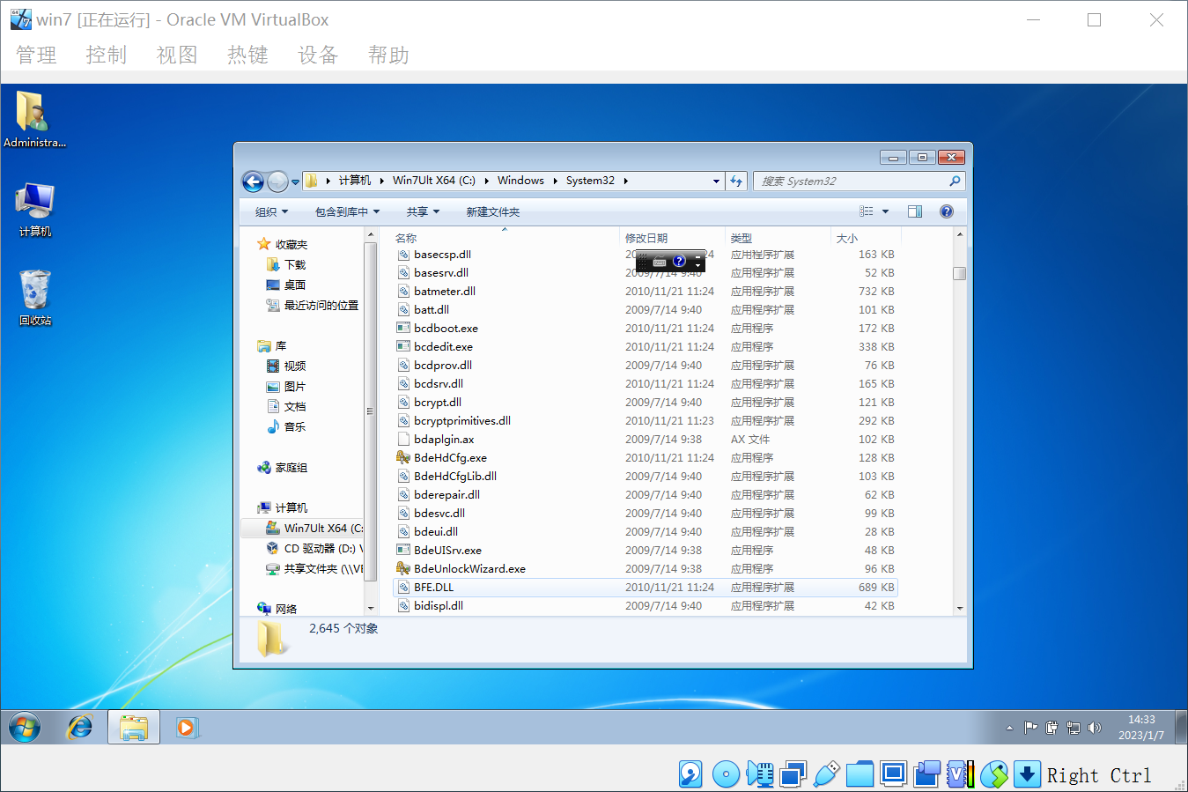The image size is (1188, 792).
Task: Click the Win7Ult X64 (C:) breadcrumb segment
Action: [x=434, y=181]
